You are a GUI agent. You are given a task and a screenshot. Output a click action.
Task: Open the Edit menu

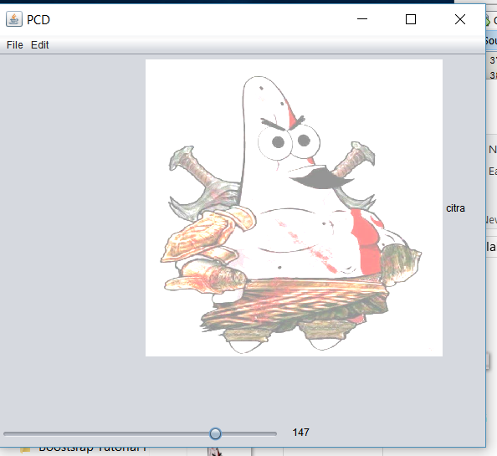[39, 45]
